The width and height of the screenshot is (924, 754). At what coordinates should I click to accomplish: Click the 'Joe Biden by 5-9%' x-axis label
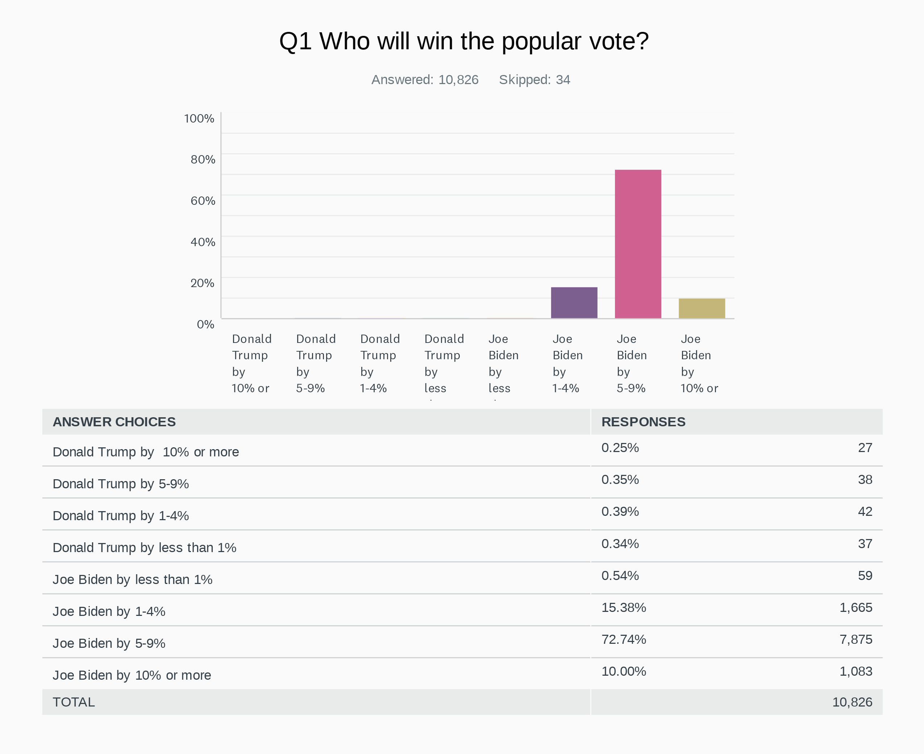pos(632,363)
